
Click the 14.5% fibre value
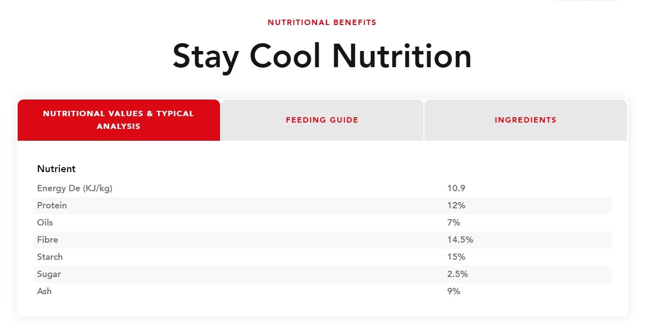[460, 240]
